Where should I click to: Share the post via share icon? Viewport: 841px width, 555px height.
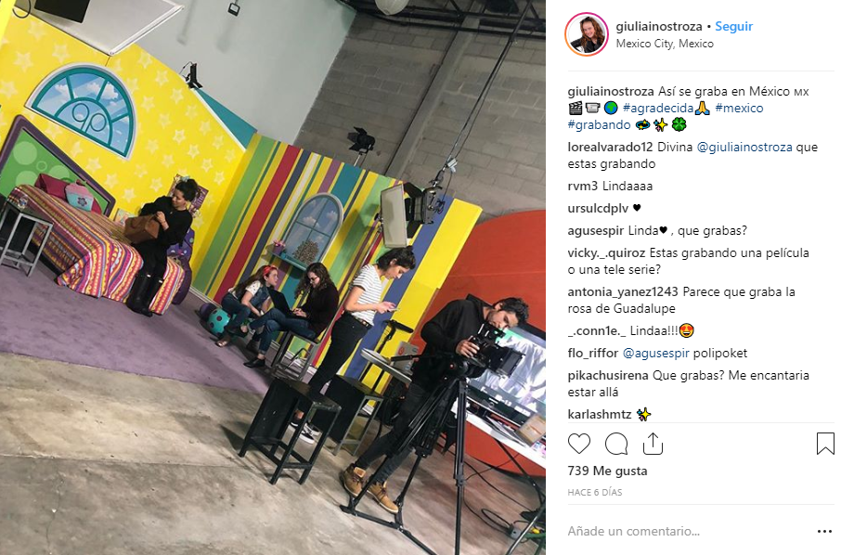tap(653, 444)
